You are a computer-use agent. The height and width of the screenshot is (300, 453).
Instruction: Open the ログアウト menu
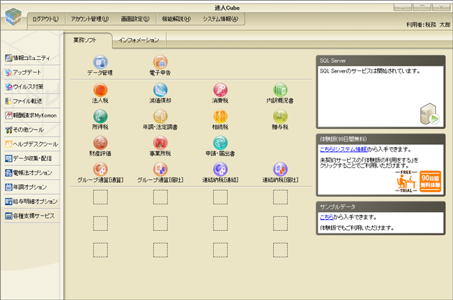click(45, 19)
